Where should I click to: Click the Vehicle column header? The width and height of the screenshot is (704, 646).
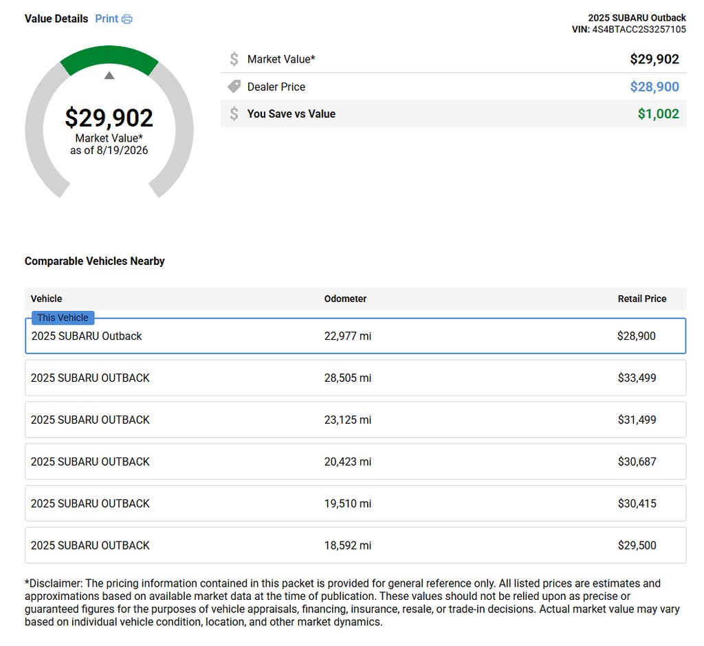46,299
